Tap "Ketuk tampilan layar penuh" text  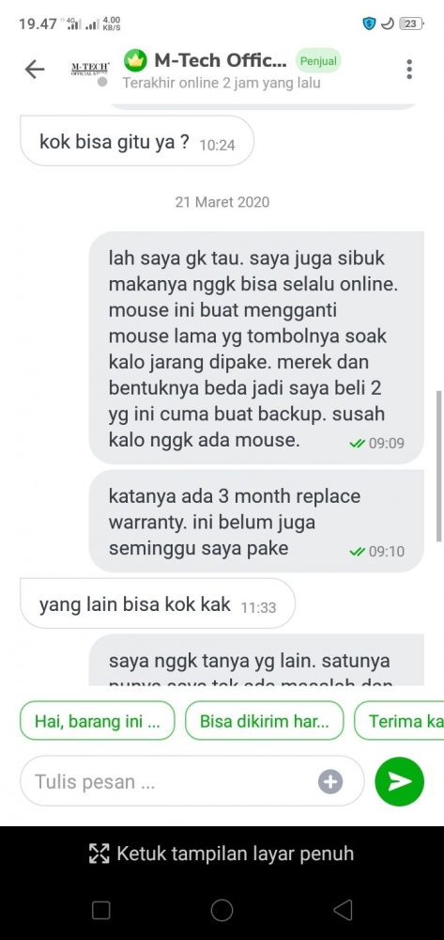point(236,854)
